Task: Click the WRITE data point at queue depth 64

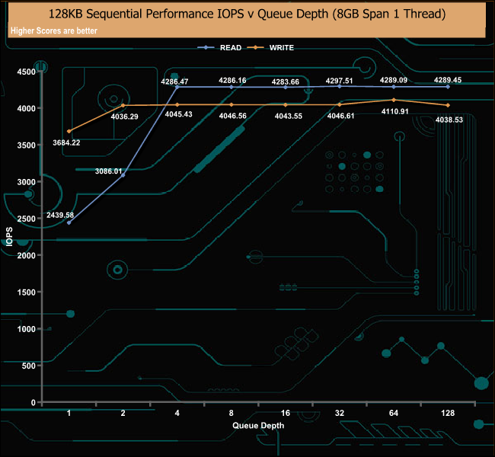Action: click(x=394, y=100)
